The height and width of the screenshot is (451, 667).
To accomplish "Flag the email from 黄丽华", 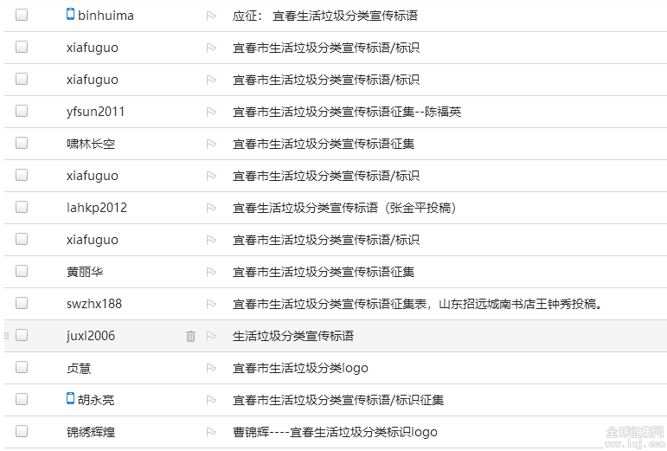I will (211, 273).
